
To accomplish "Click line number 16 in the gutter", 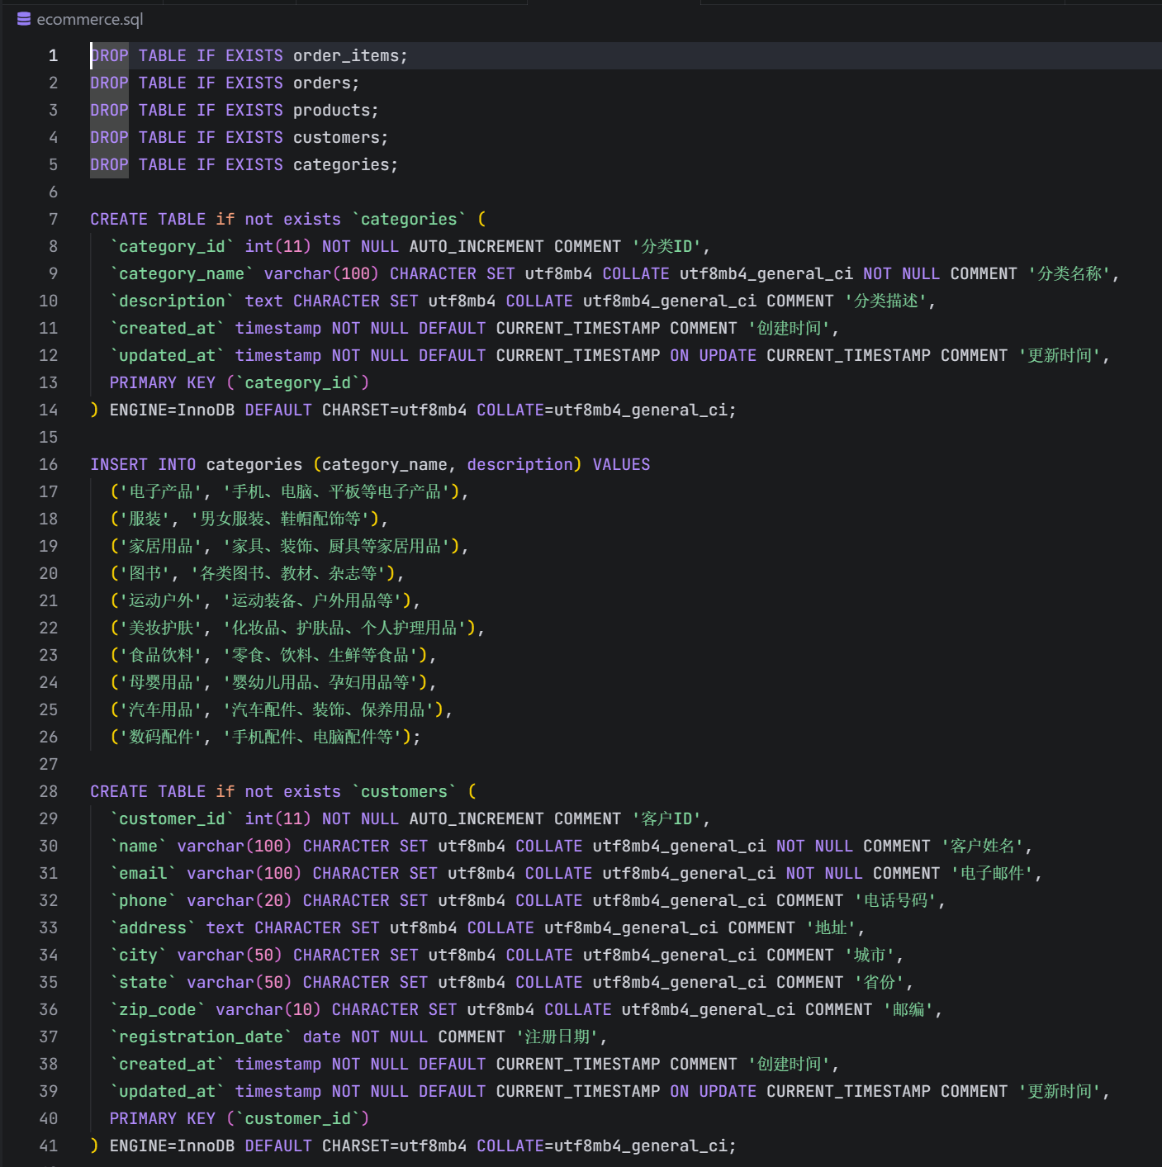I will point(49,464).
